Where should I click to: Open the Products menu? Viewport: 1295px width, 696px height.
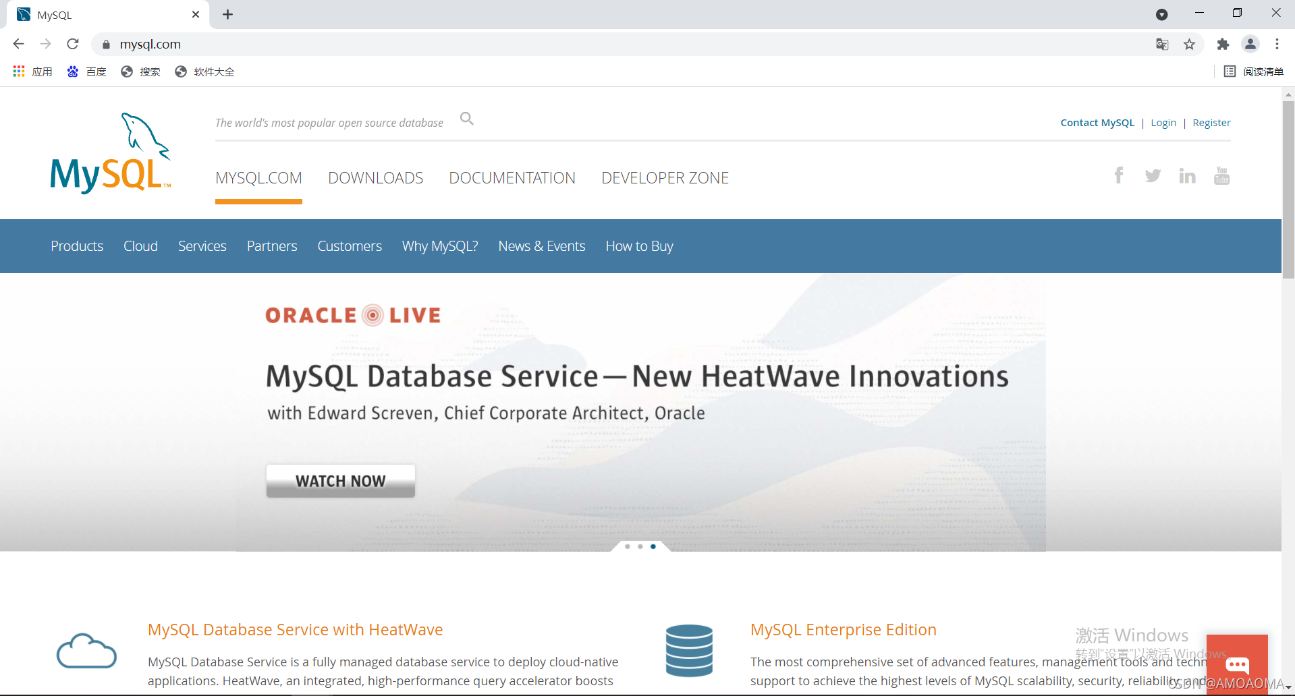click(77, 246)
